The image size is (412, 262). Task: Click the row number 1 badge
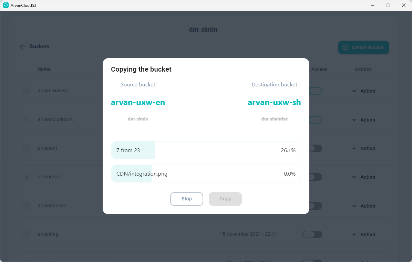tap(26, 91)
